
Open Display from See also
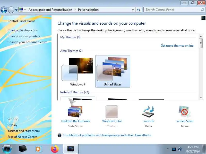[12, 125]
